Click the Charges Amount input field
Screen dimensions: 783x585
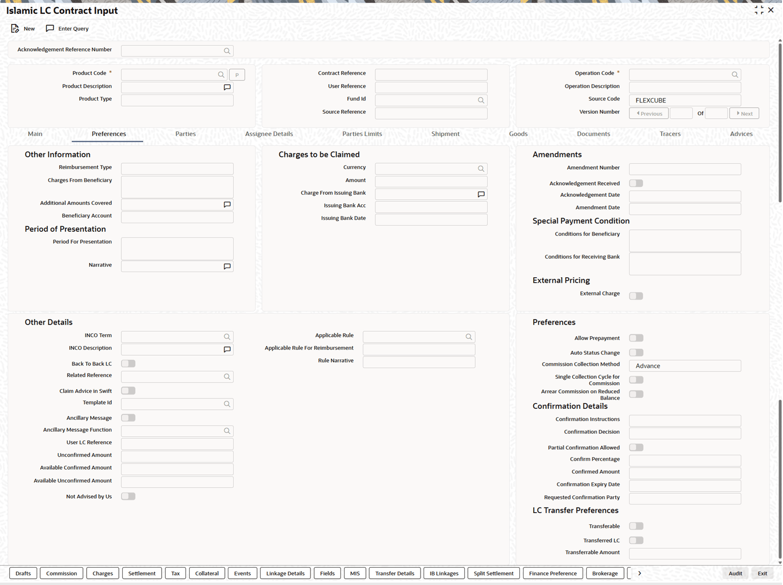click(x=431, y=181)
